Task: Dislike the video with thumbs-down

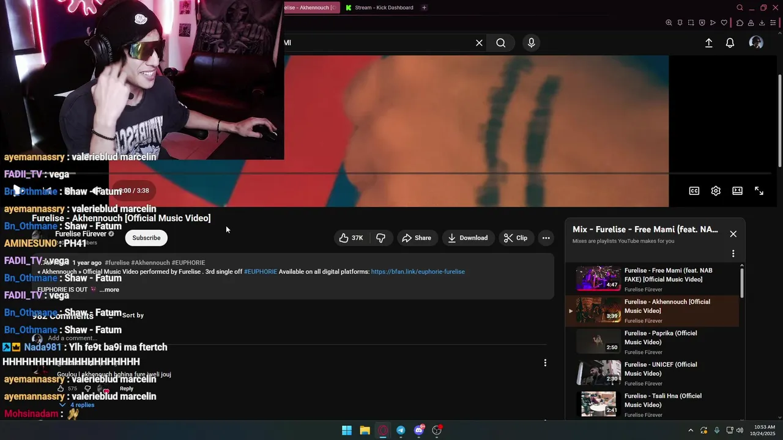Action: click(x=380, y=238)
